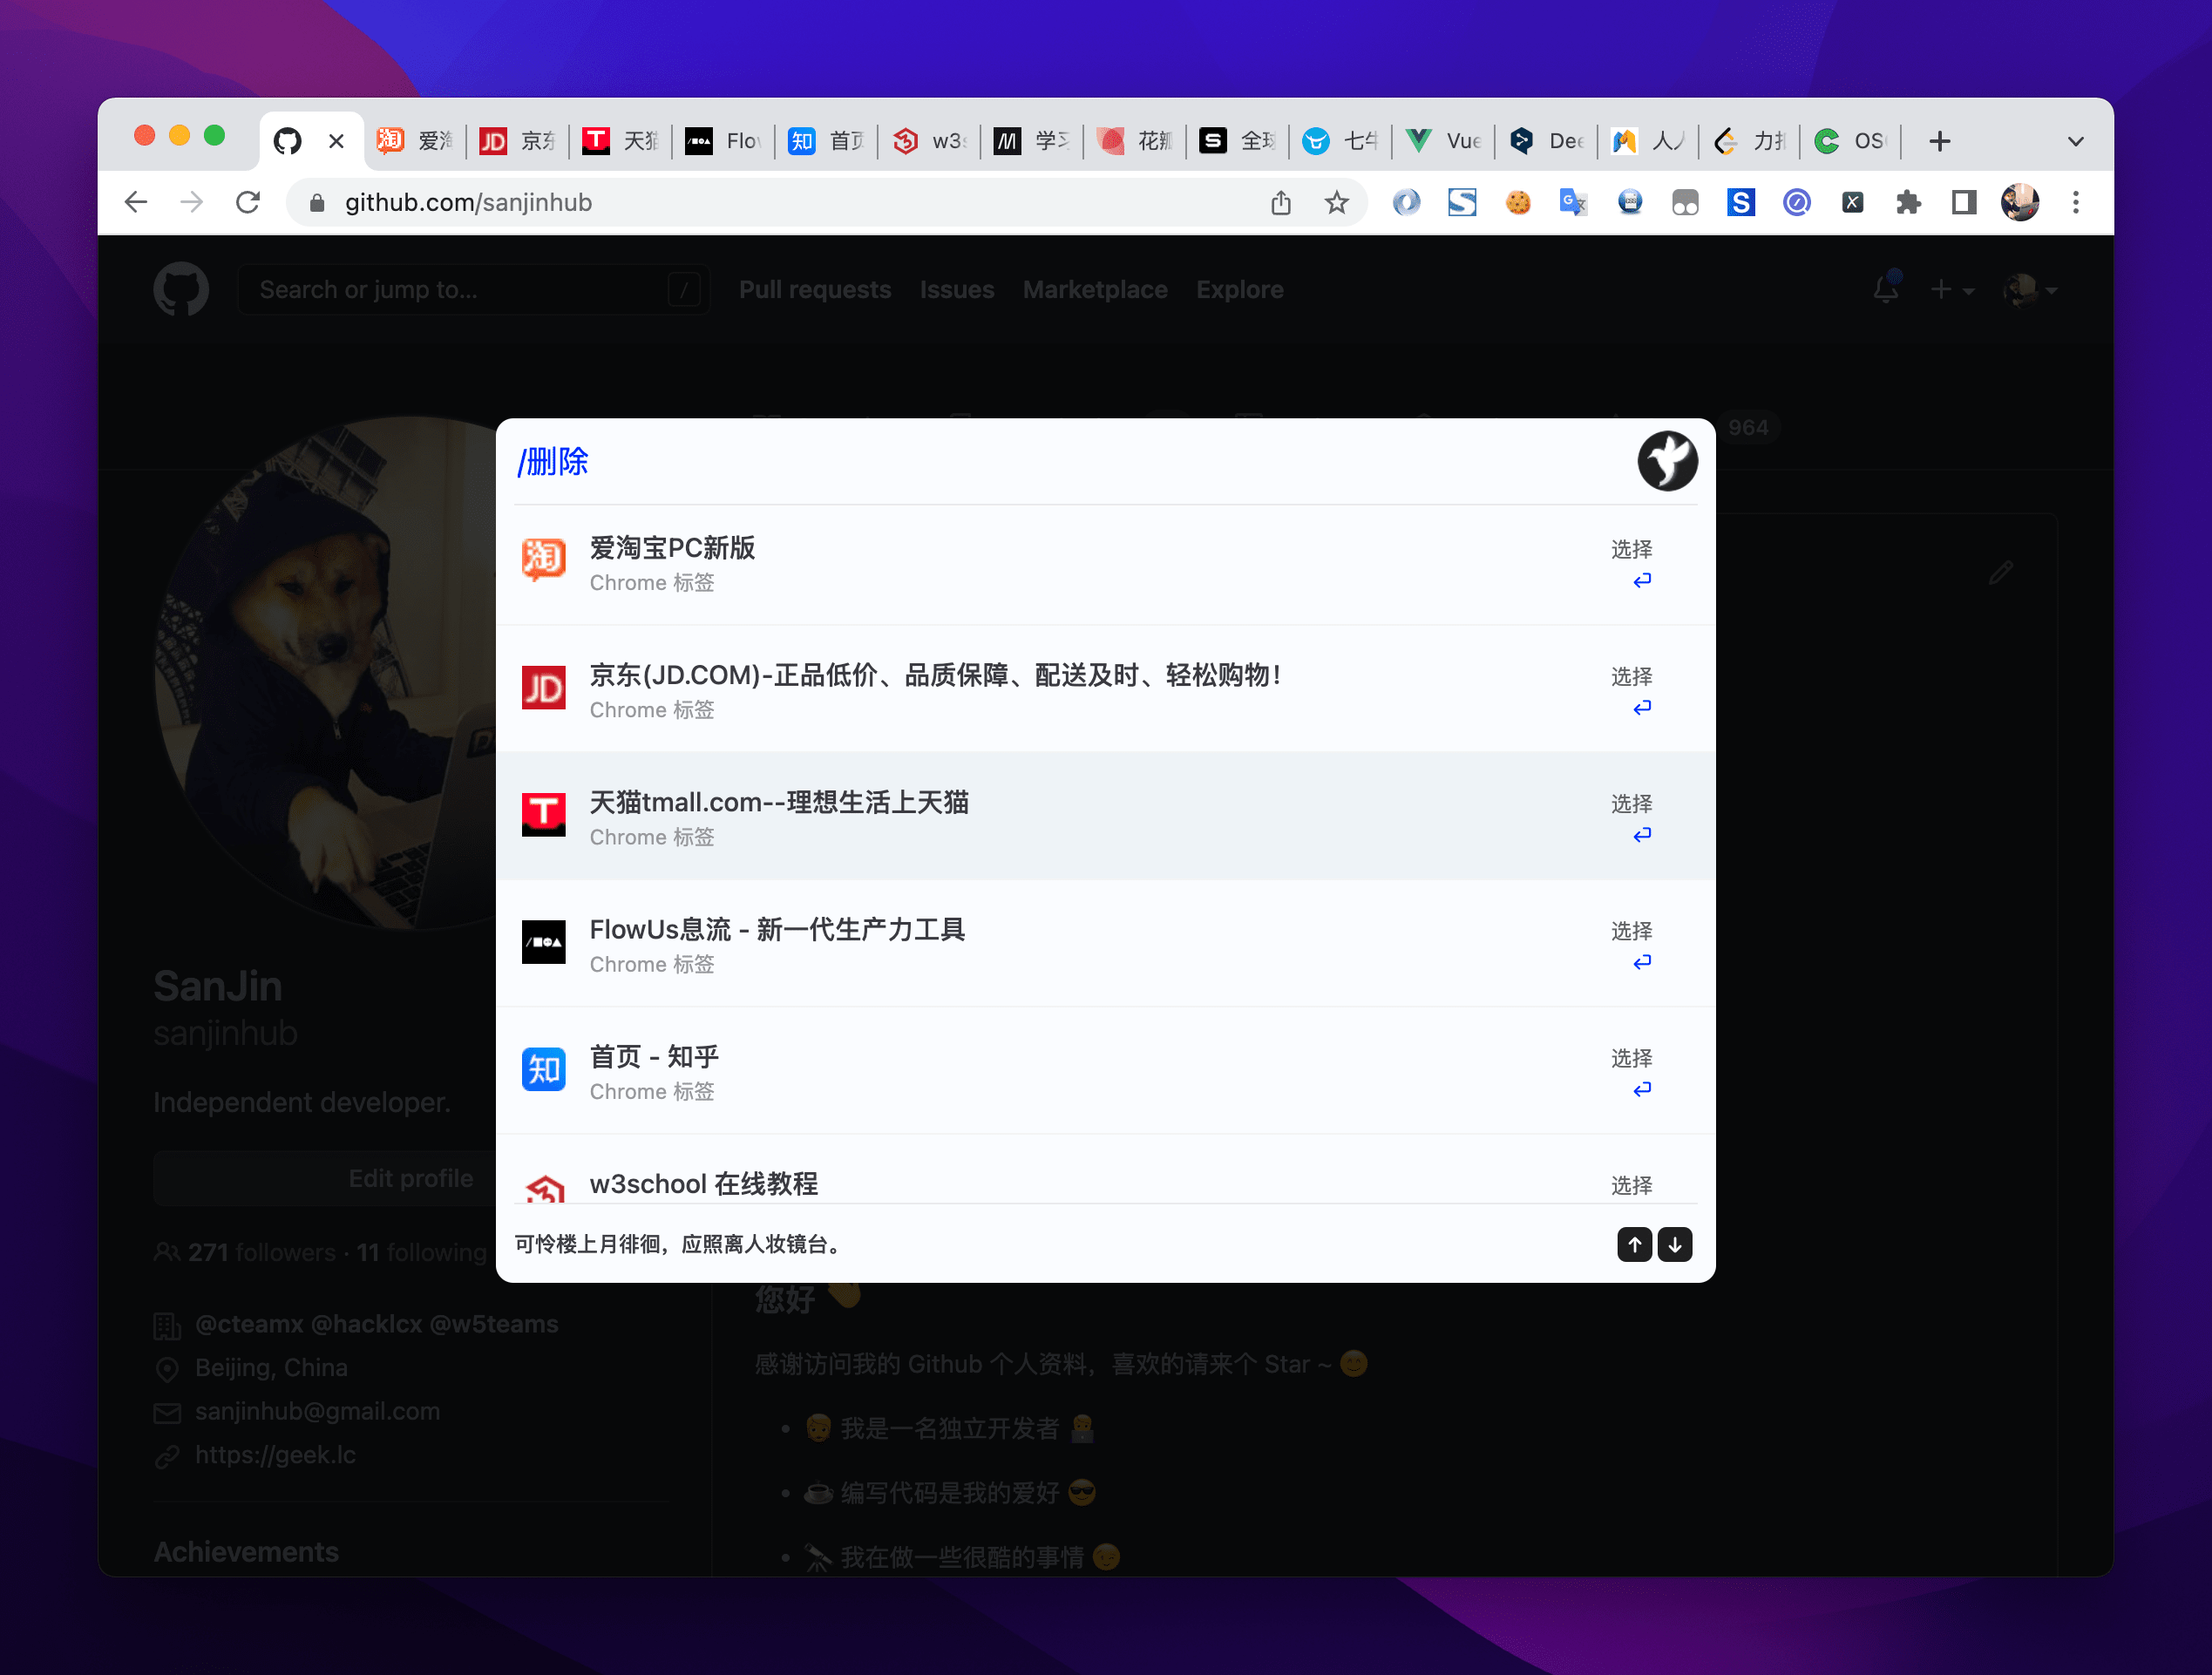Switch to the 京东 JD browser tab
Viewport: 2212px width, 1675px height.
tap(518, 141)
